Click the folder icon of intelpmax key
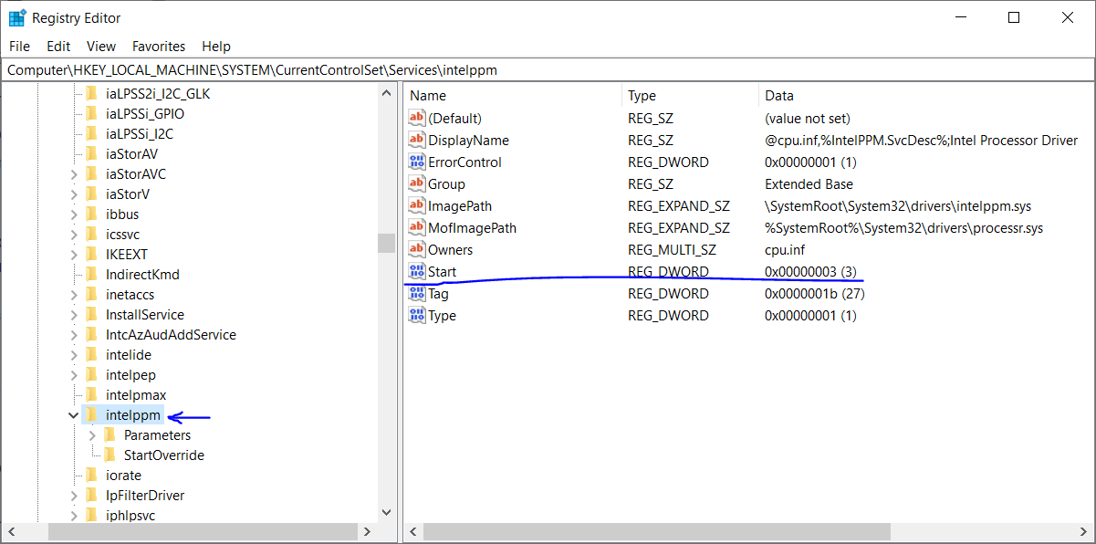1096x544 pixels. [90, 394]
